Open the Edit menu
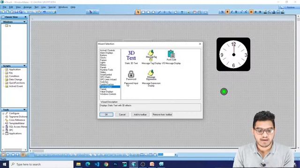 coord(11,7)
